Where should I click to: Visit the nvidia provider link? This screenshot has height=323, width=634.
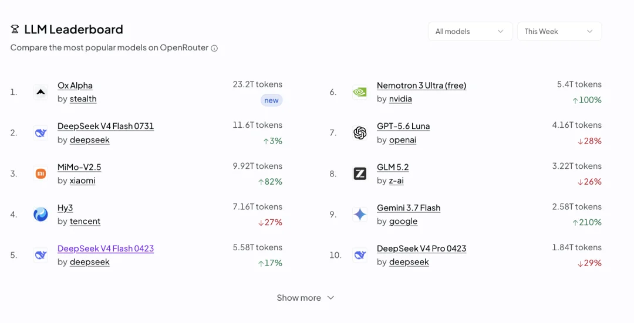[x=400, y=99]
